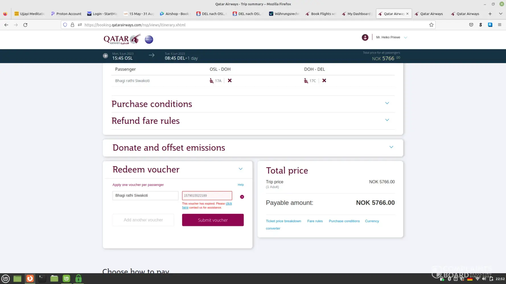Open the Mr. Heiko Priewe account dropdown
Viewport: 506px width, 284px height.
pos(405,37)
